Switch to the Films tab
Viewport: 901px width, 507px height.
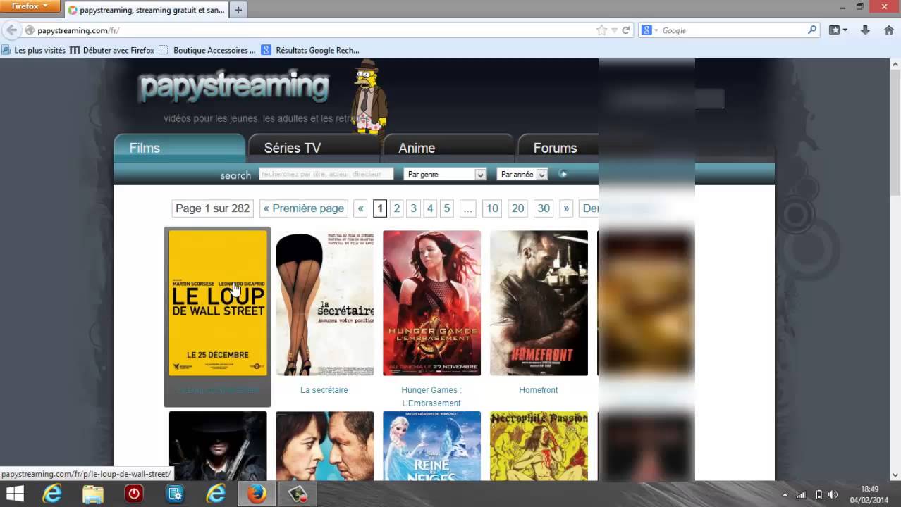pos(179,148)
